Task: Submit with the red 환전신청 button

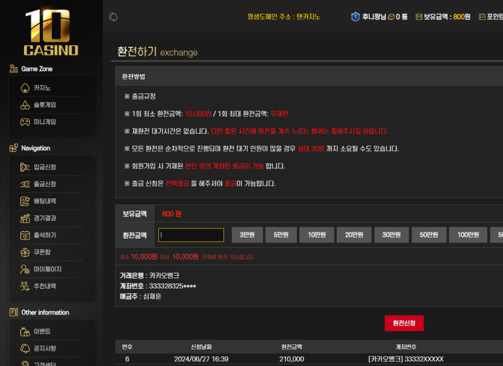Action: 404,323
